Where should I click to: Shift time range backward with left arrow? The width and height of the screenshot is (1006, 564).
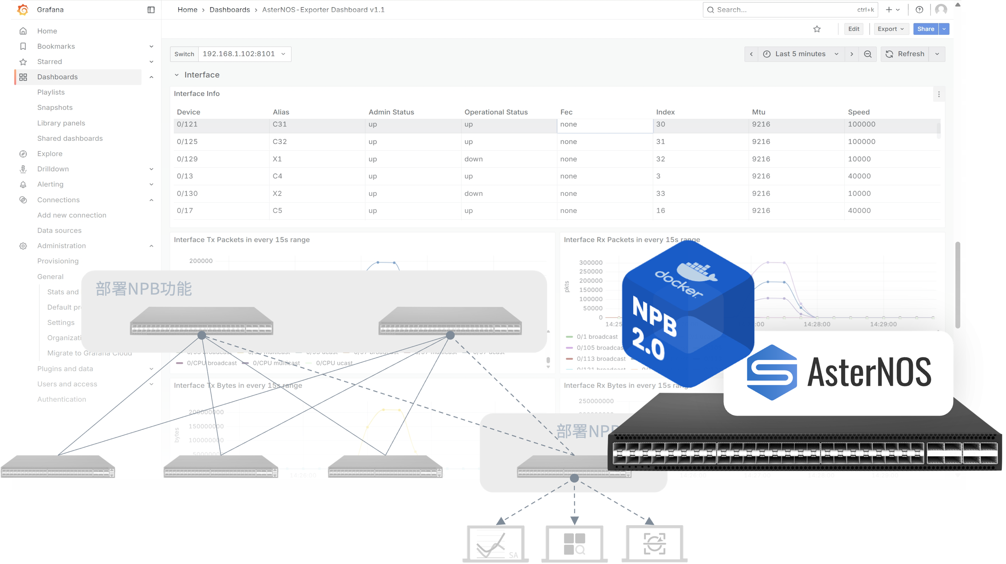[x=751, y=54]
